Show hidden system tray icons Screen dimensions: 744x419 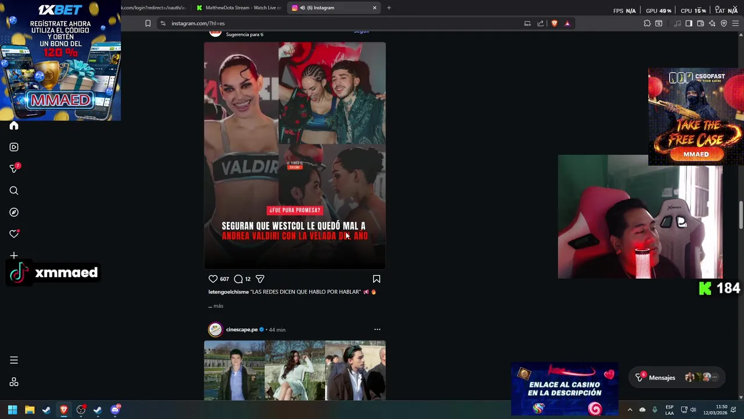(x=629, y=410)
